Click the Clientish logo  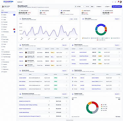pos(8,2)
